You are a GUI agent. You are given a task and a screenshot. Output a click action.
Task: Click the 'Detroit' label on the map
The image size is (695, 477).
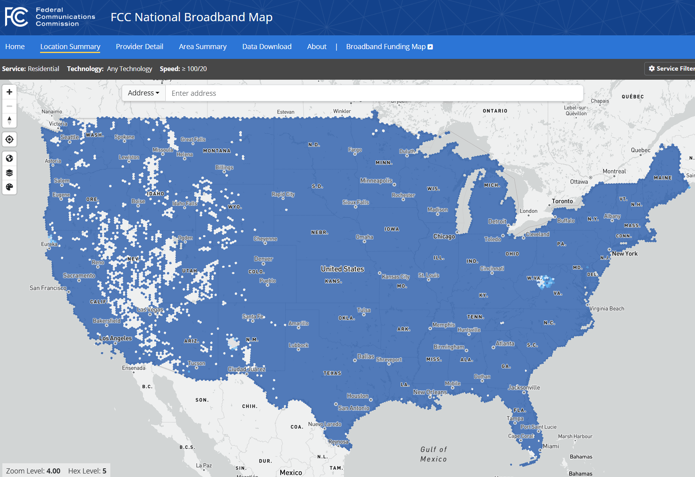[497, 221]
